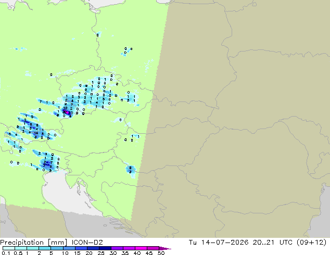Click the '0.5' legend scale label
Image resolution: width=330 pixels, height=255 pixels.
coord(18,253)
